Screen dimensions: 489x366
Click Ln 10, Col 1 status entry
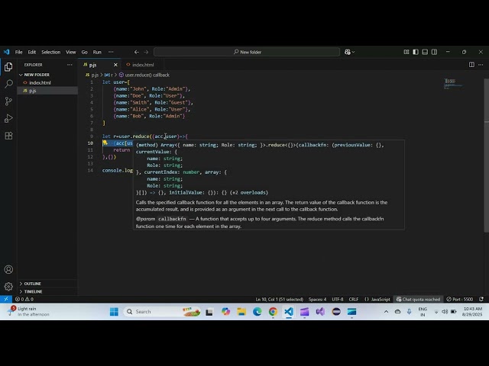[280, 299]
